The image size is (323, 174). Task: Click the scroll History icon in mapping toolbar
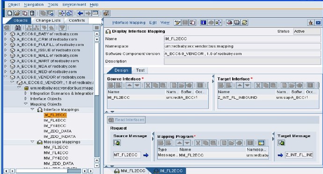tap(244, 22)
